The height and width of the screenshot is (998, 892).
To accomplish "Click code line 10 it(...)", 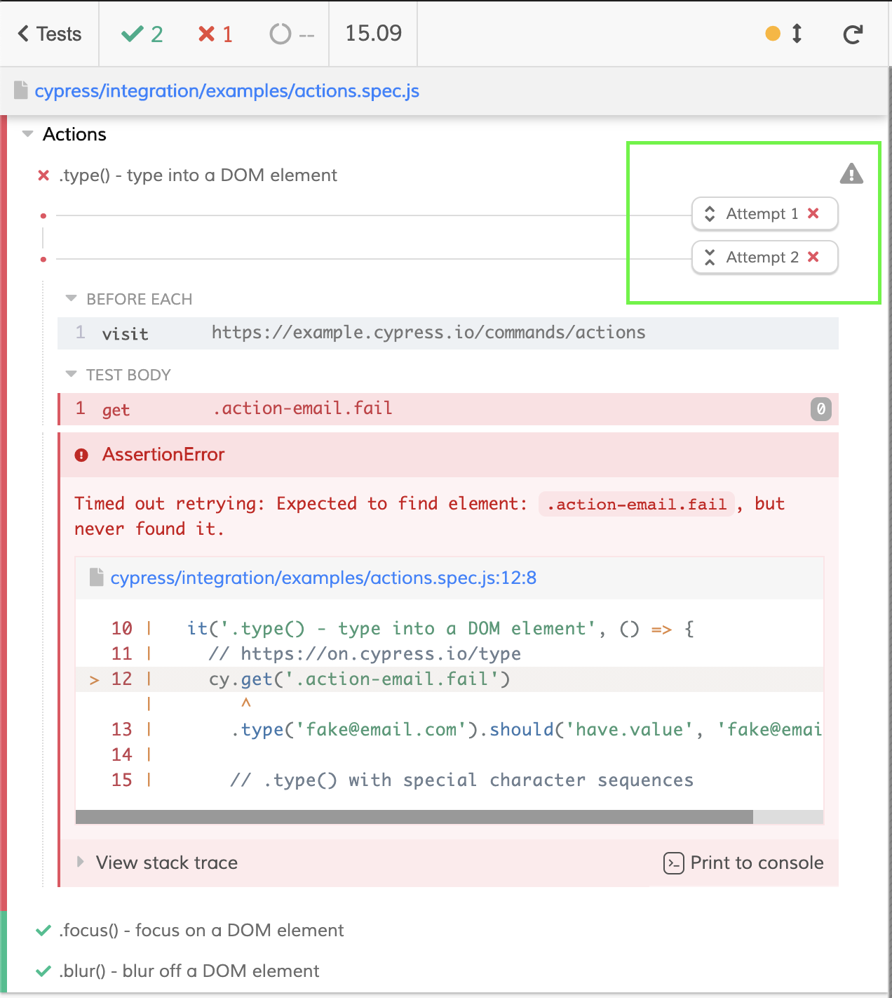I will (x=449, y=628).
